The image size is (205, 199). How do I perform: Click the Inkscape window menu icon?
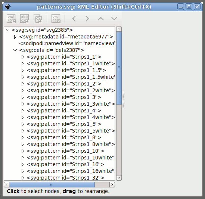8,7
